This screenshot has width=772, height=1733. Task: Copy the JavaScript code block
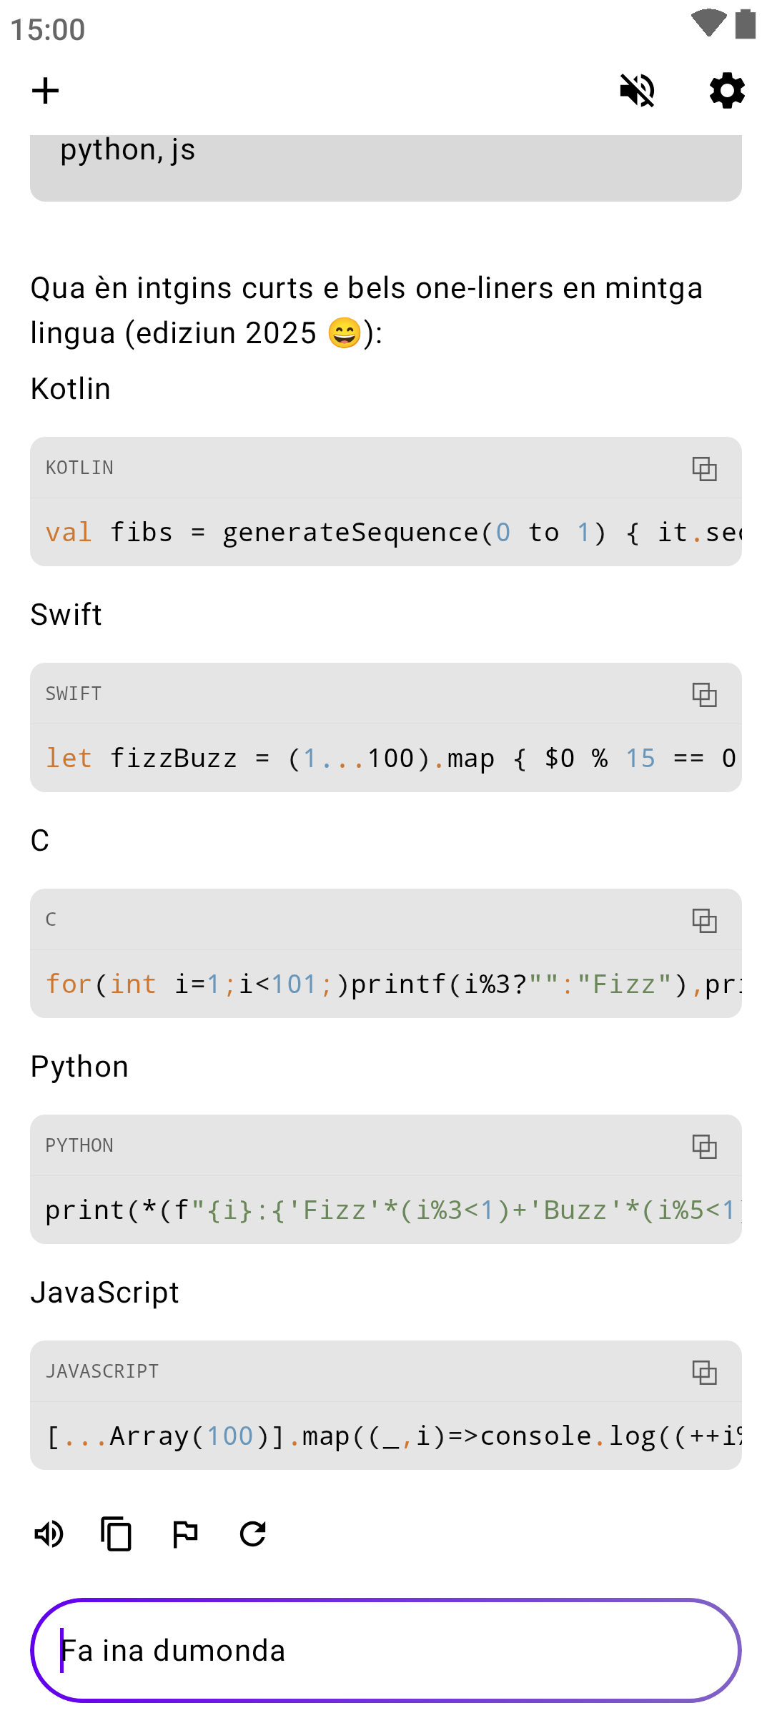[x=704, y=1373]
